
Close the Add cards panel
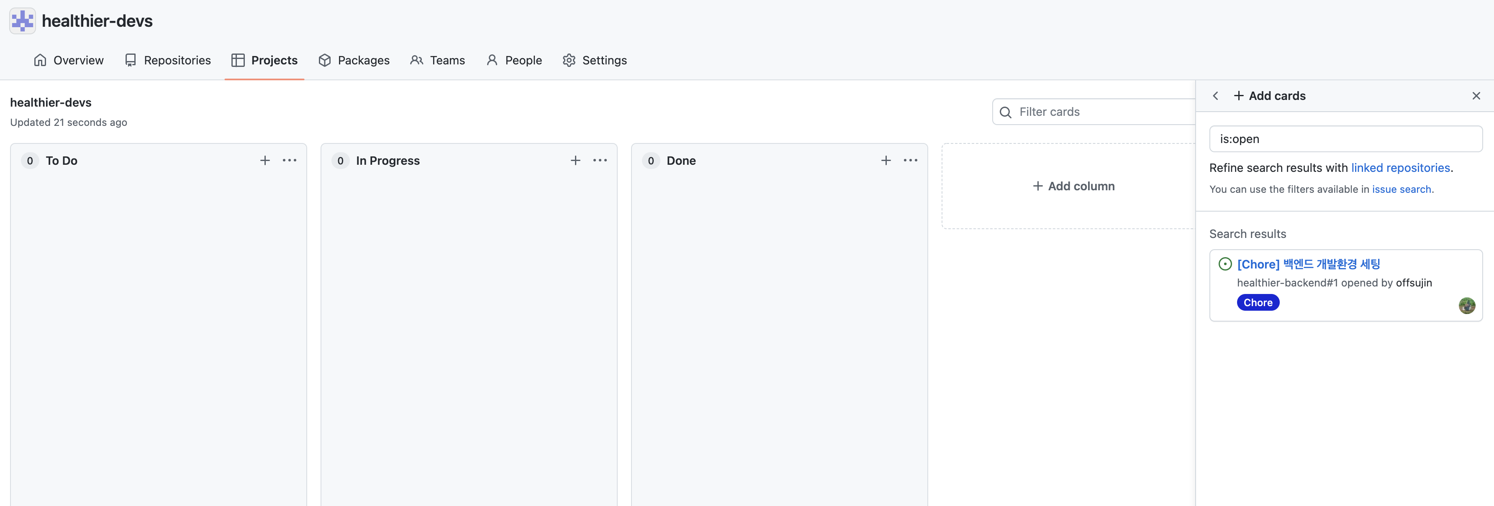coord(1476,96)
